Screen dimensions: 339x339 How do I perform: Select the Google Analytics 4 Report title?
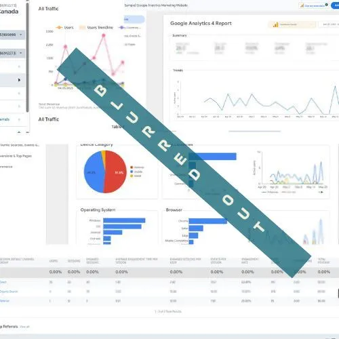pos(201,23)
